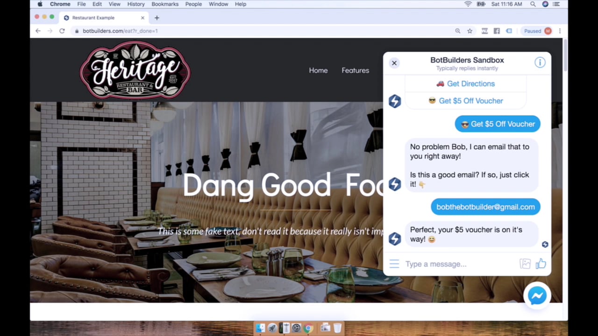Click the browser back arrow
The image size is (598, 336).
point(38,31)
